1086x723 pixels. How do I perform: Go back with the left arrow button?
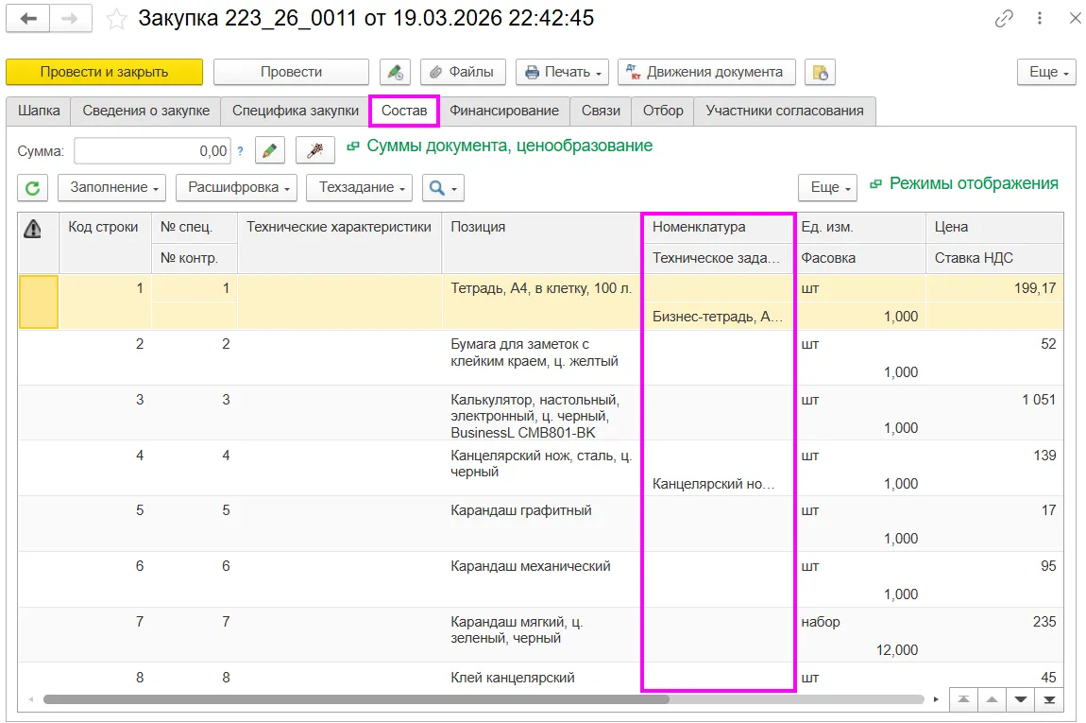pyautogui.click(x=27, y=19)
